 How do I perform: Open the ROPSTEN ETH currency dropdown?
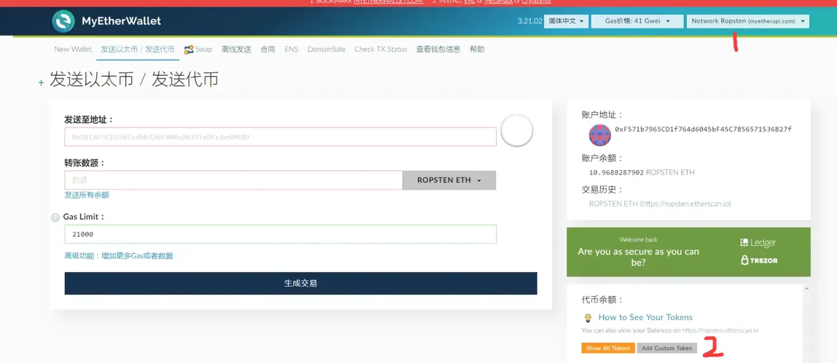point(449,180)
